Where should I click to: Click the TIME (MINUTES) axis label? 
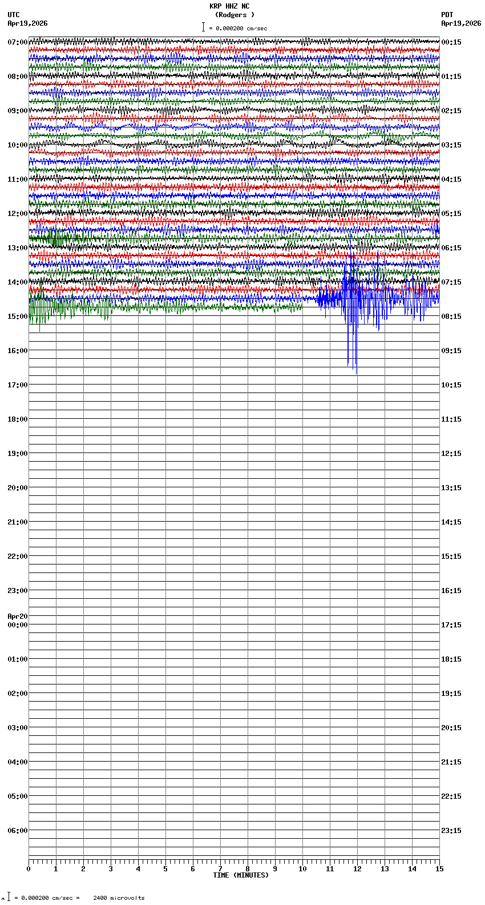coord(241,875)
